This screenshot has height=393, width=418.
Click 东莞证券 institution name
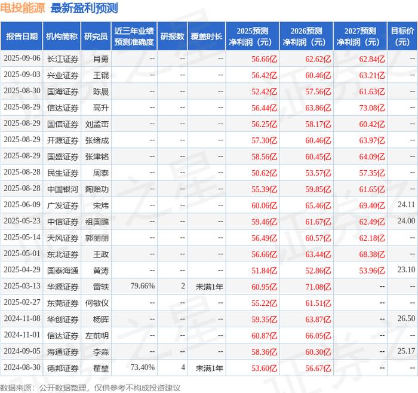tap(63, 303)
